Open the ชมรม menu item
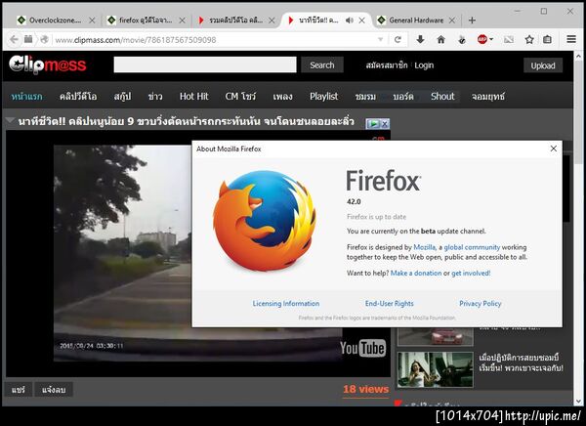The height and width of the screenshot is (426, 586). tap(365, 97)
